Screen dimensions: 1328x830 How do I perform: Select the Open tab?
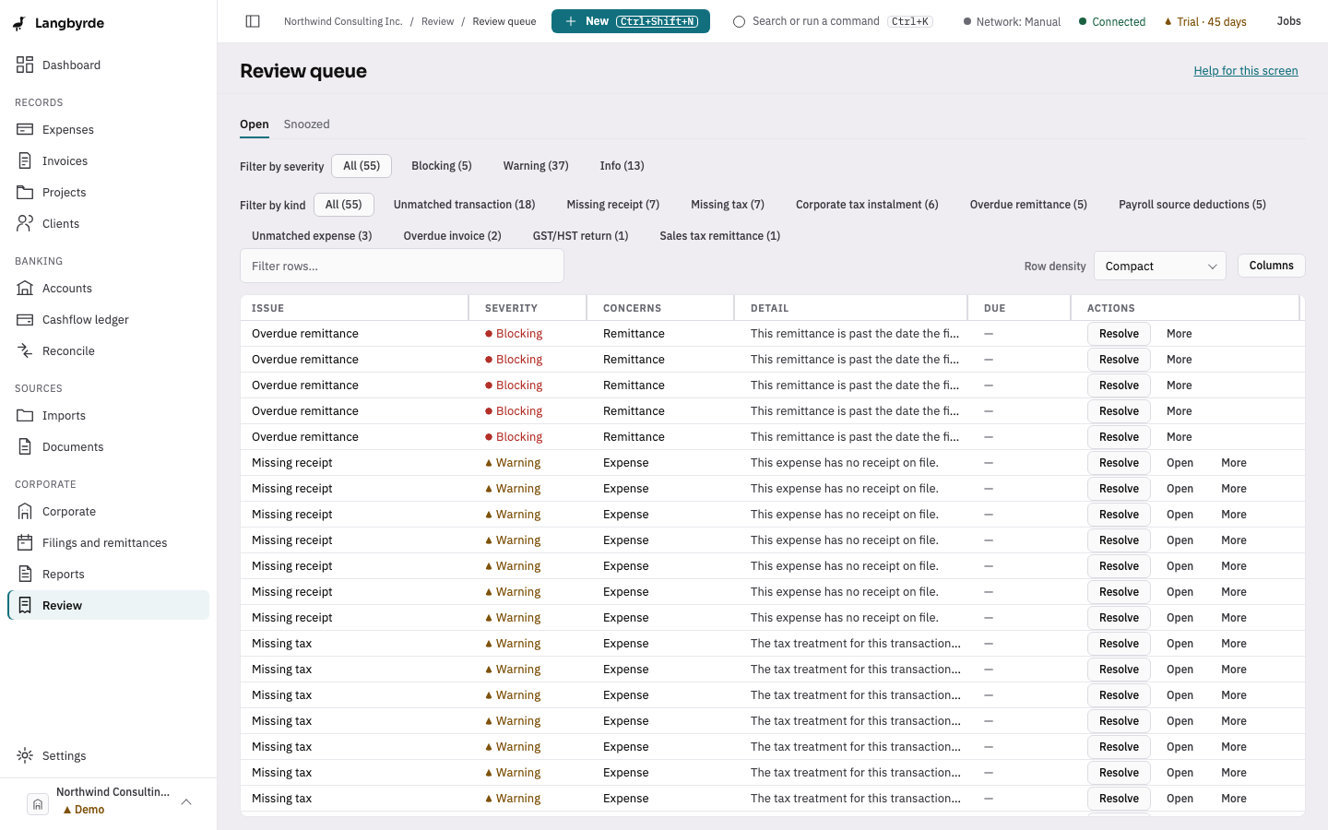(x=255, y=125)
